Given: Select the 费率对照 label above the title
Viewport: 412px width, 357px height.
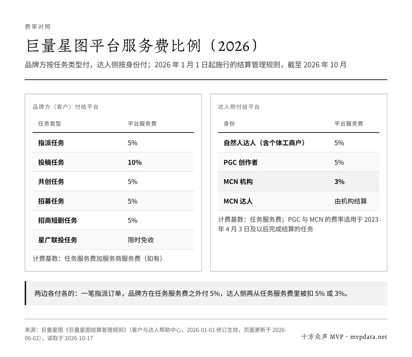Looking at the screenshot, I should pyautogui.click(x=38, y=27).
